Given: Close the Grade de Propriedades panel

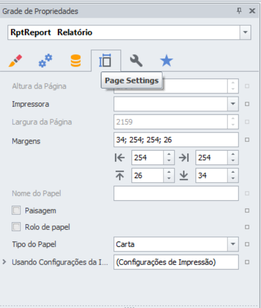Looking at the screenshot, I should pyautogui.click(x=252, y=10).
